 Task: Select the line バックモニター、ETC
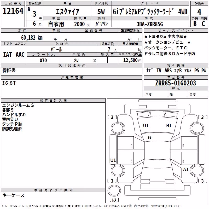pos(166,48)
